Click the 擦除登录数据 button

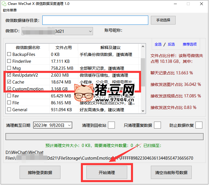tap(40, 172)
